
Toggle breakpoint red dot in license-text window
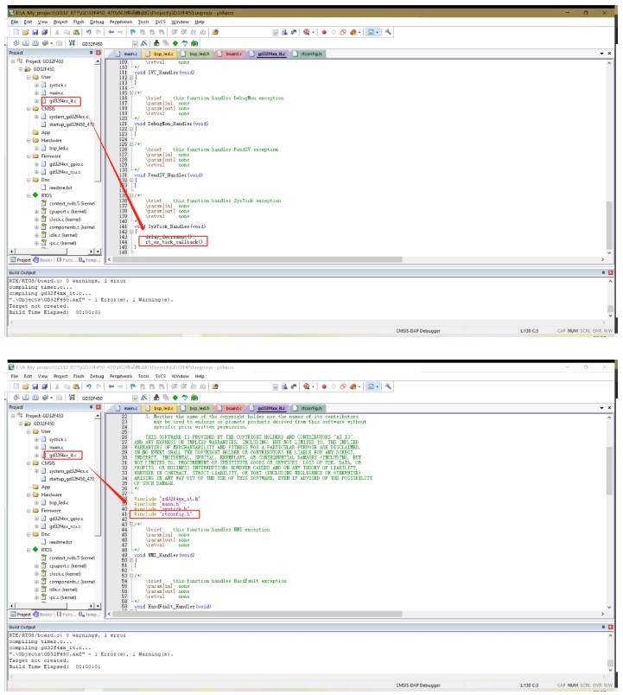[324, 386]
